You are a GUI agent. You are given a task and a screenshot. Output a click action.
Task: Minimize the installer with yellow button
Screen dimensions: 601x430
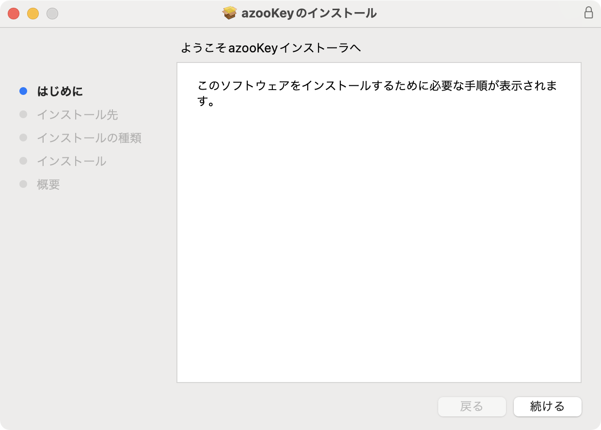pos(33,14)
